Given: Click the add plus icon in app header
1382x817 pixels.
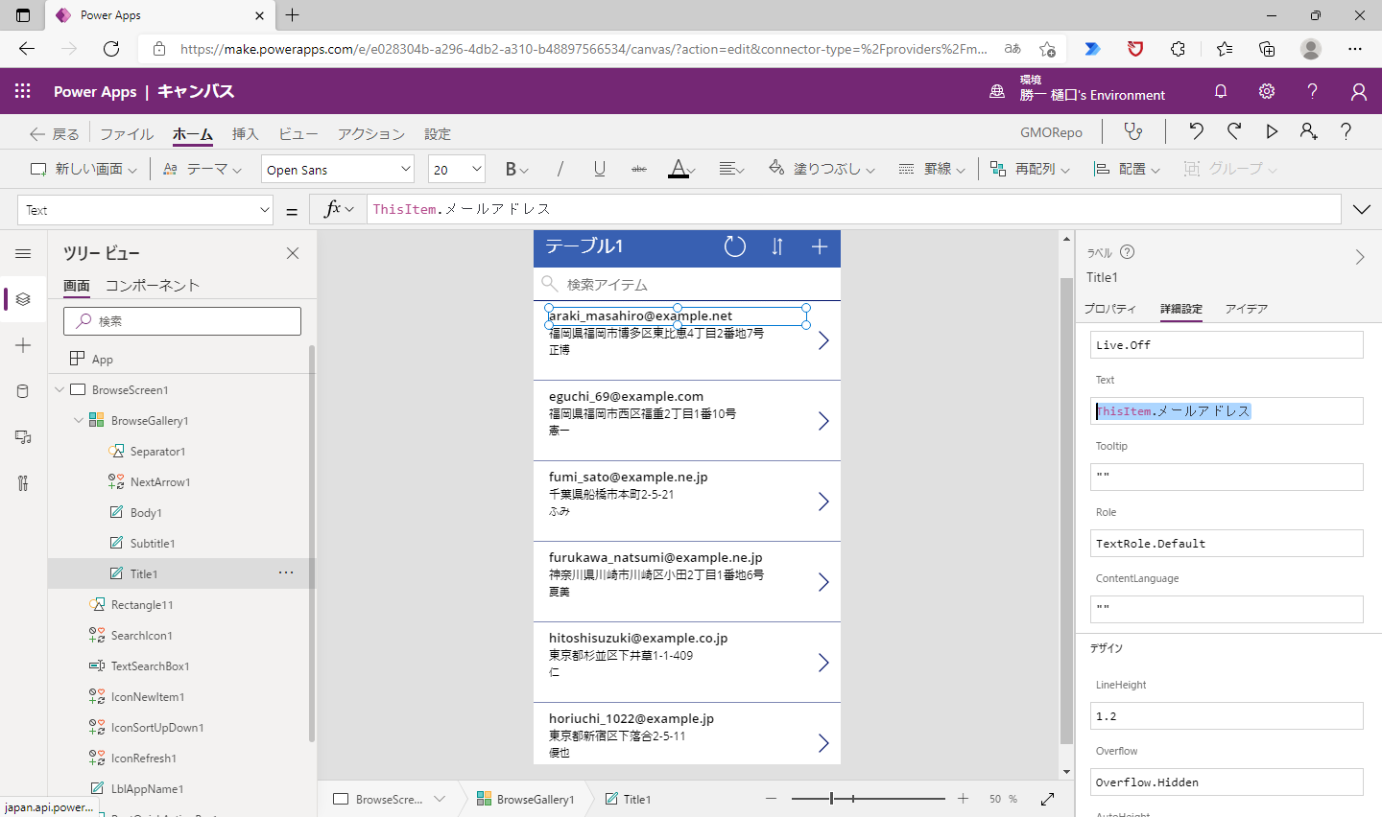Looking at the screenshot, I should click(x=820, y=246).
